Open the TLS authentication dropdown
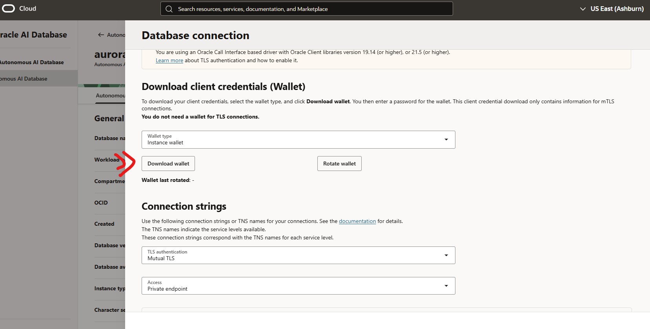The height and width of the screenshot is (329, 650). pyautogui.click(x=299, y=255)
